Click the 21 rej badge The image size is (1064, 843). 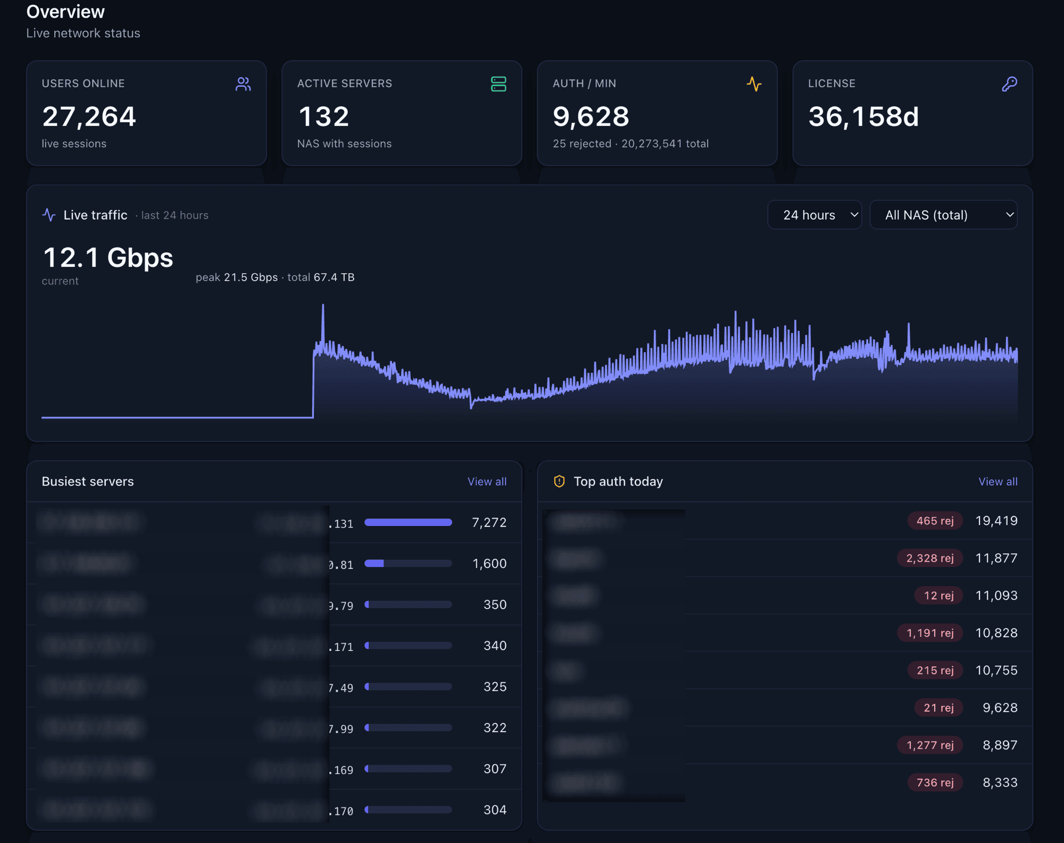[938, 707]
